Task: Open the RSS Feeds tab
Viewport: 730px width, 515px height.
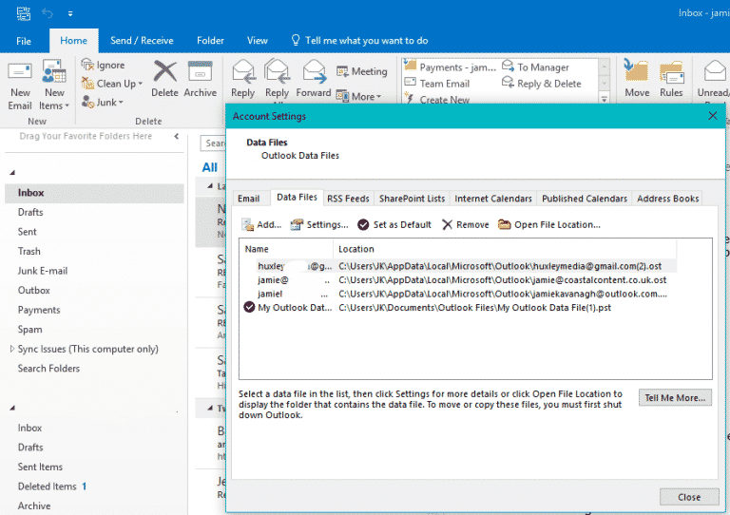Action: point(348,199)
